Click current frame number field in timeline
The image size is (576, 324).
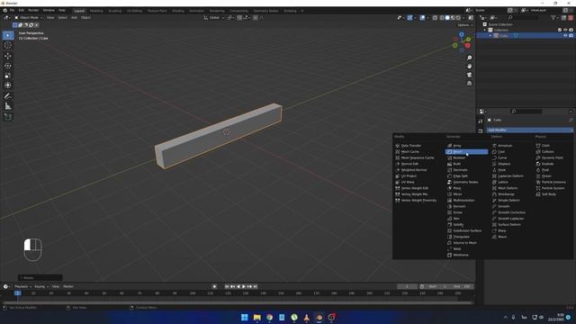(407, 286)
